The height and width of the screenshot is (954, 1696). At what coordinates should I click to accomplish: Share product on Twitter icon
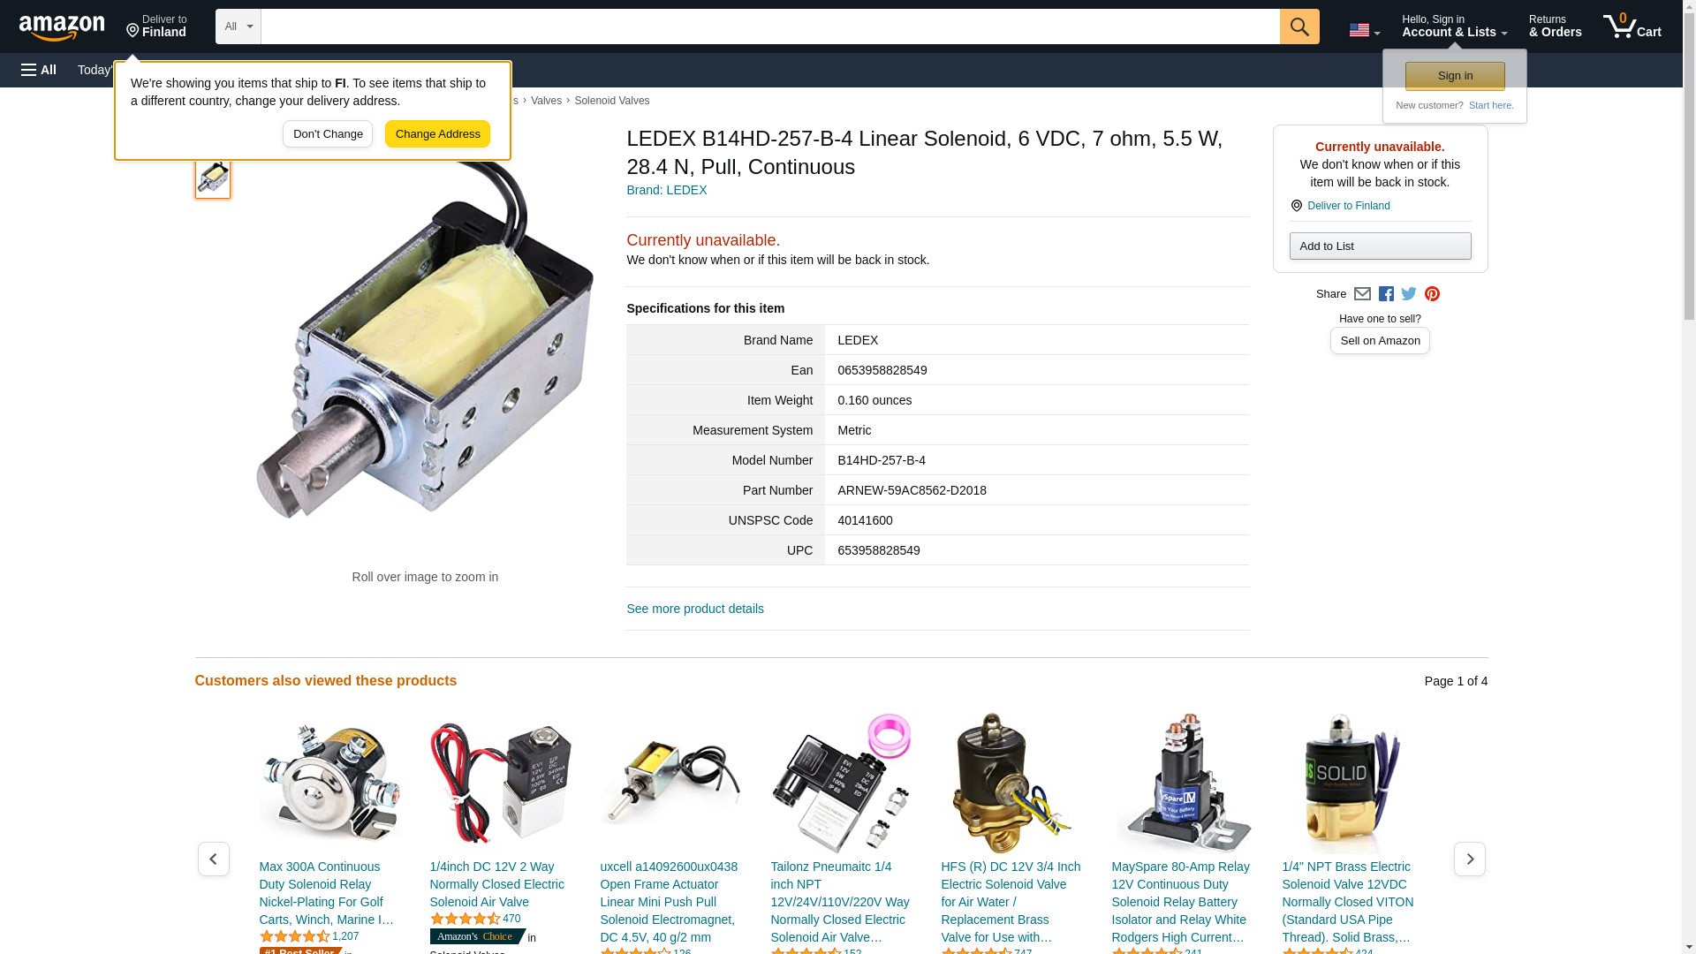[1409, 294]
